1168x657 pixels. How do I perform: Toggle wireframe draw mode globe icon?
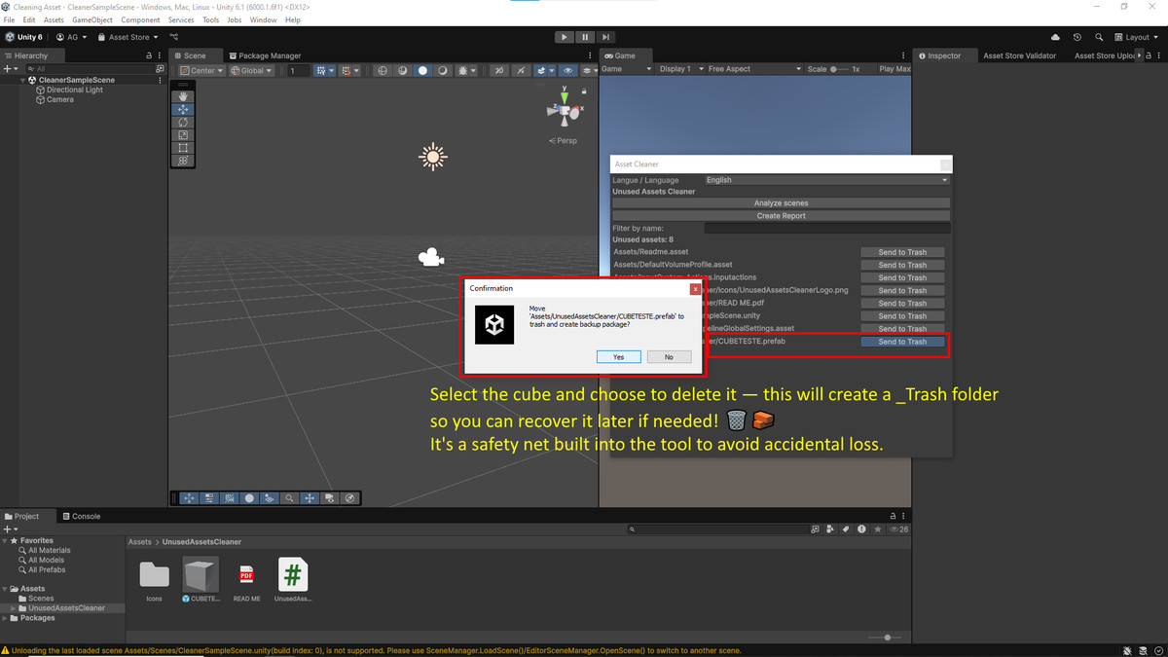(382, 70)
